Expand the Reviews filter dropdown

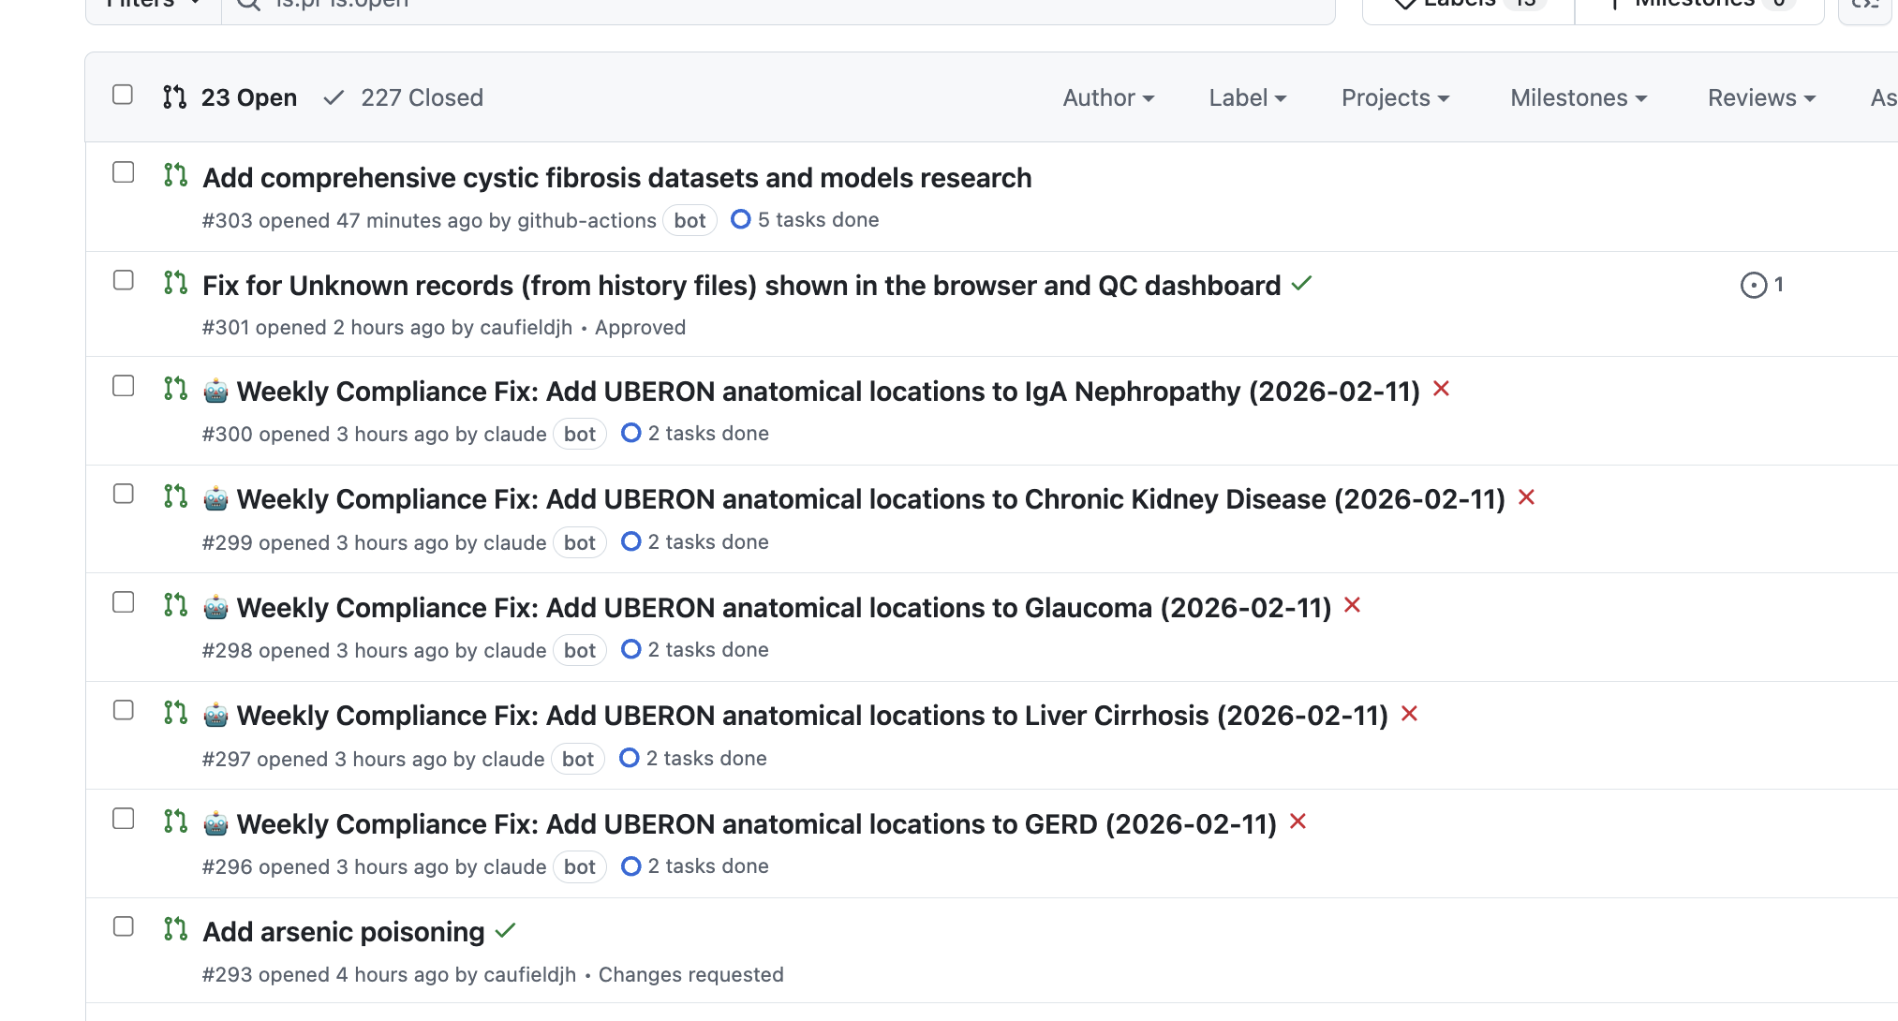tap(1761, 97)
